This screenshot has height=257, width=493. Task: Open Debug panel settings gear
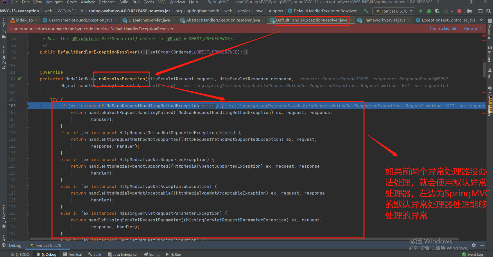pos(474,245)
